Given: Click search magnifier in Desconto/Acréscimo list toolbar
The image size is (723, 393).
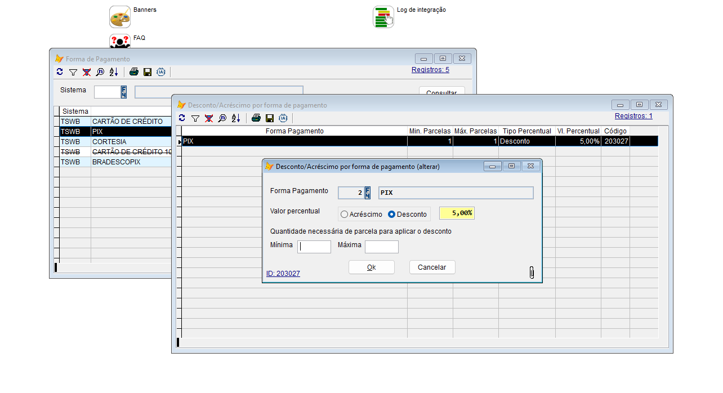Looking at the screenshot, I should (x=222, y=118).
